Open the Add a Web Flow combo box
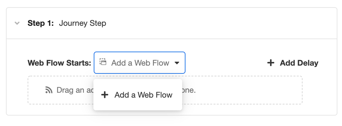Viewport: 342px width, 126px height. pos(139,63)
